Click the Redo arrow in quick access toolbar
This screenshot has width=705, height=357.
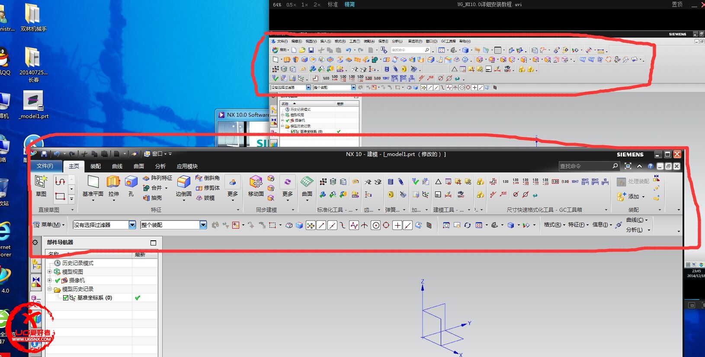(x=72, y=154)
